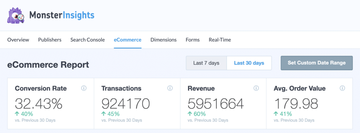The width and height of the screenshot is (360, 133).
Task: Click the Avg. Order Value label
Action: coord(300,88)
